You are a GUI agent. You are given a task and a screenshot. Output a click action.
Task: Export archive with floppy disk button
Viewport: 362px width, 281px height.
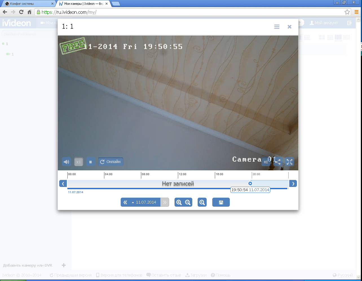coord(221,202)
